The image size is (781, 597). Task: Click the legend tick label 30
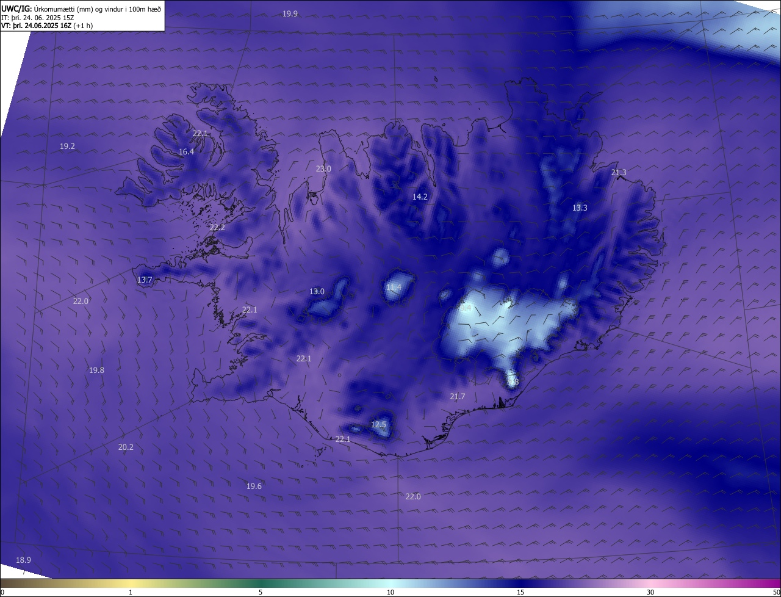coord(650,592)
